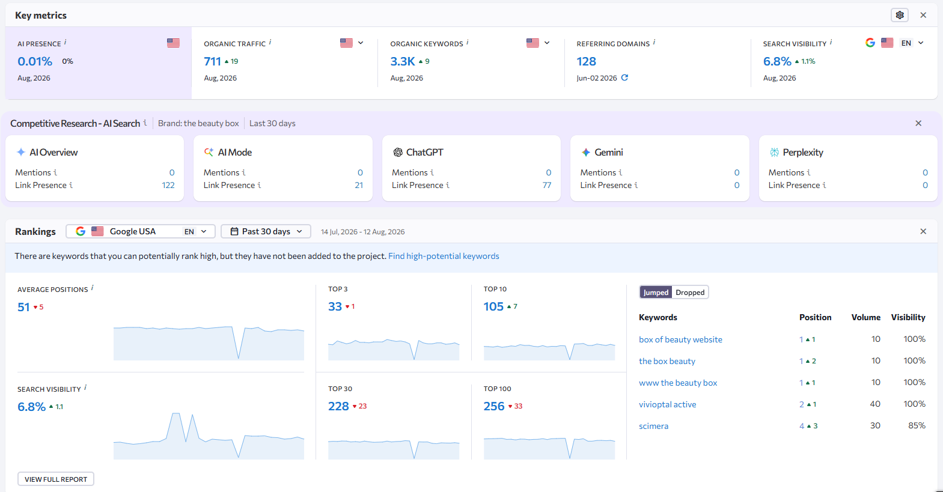Expand Organic Traffic country dropdown
The height and width of the screenshot is (492, 943).
(352, 43)
